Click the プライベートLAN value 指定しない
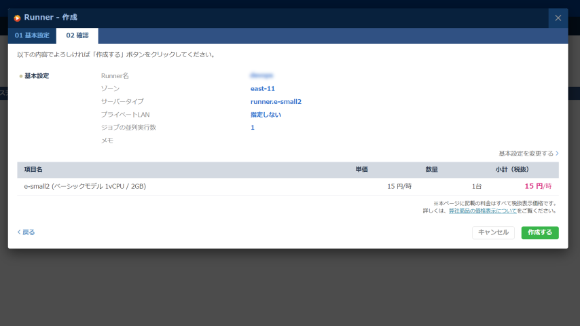The height and width of the screenshot is (326, 580). pos(266,114)
